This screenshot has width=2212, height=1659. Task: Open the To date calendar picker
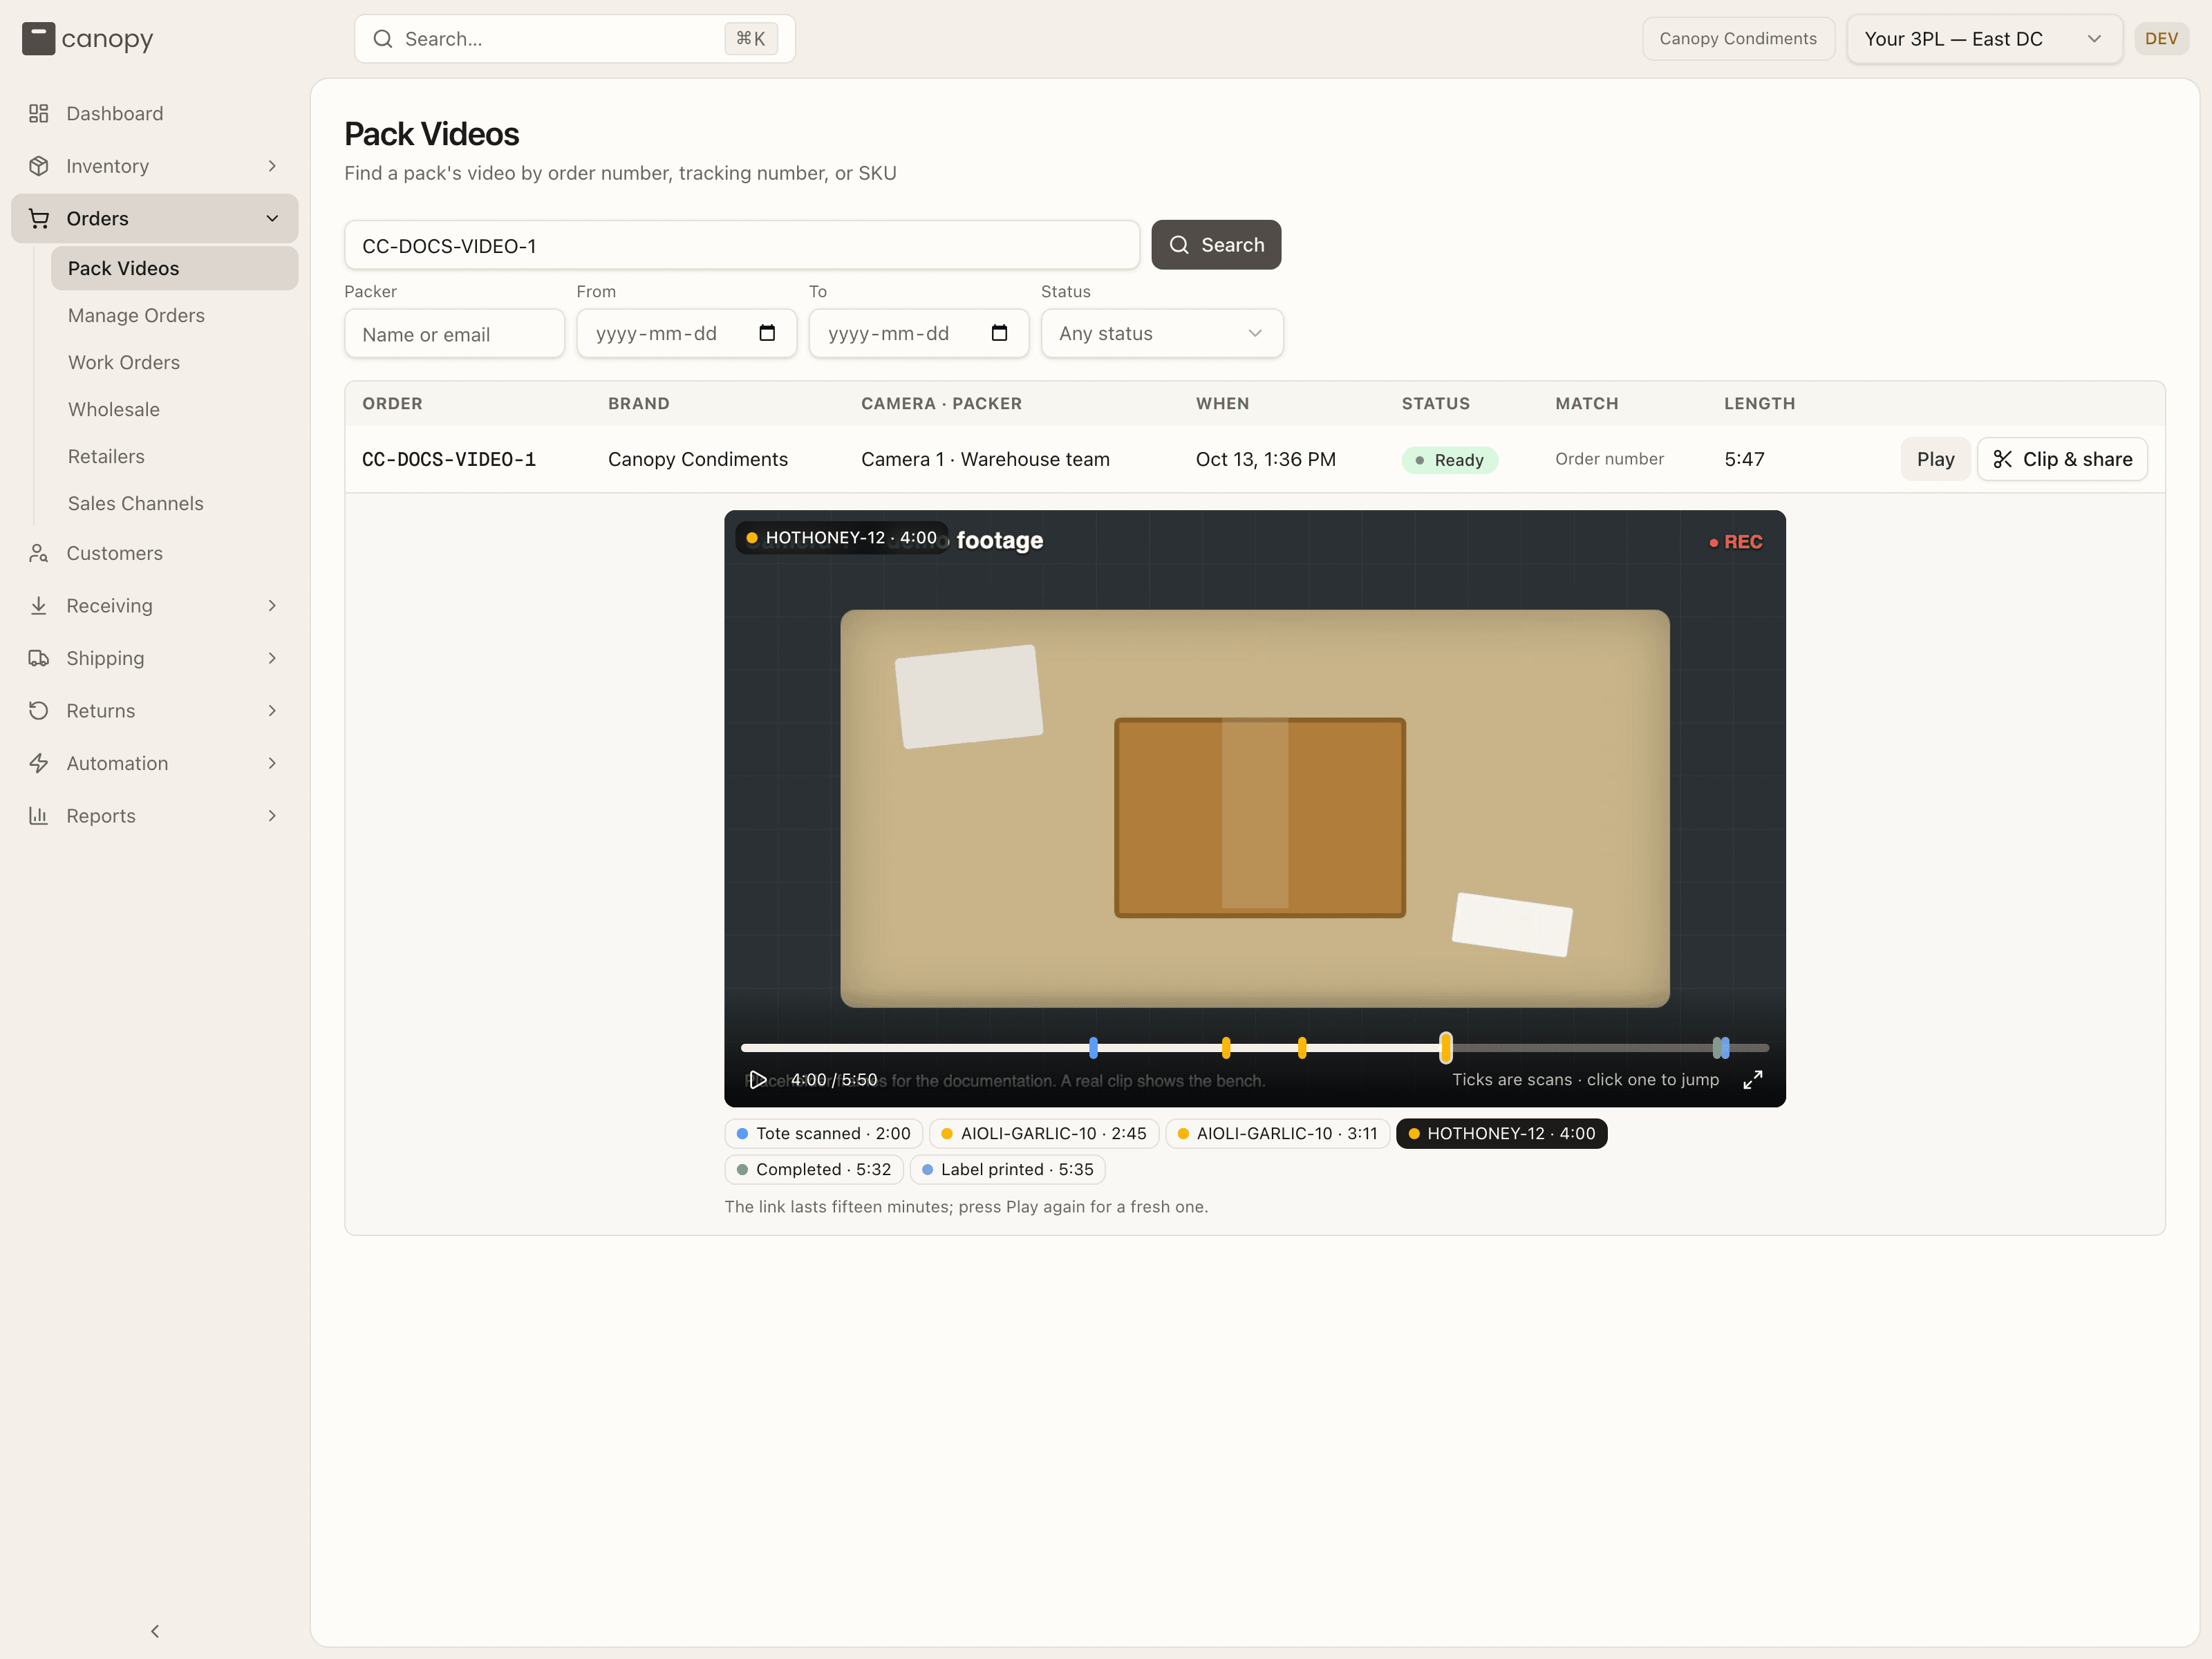pyautogui.click(x=999, y=333)
